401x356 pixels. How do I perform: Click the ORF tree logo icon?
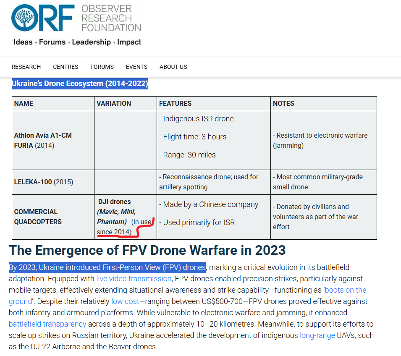24,18
